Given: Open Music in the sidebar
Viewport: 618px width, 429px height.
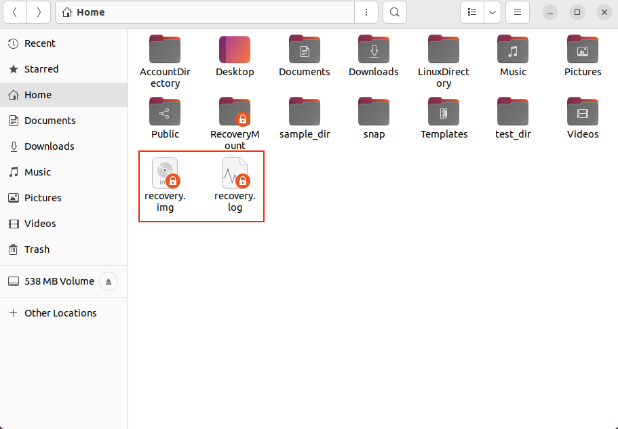Looking at the screenshot, I should [64, 172].
